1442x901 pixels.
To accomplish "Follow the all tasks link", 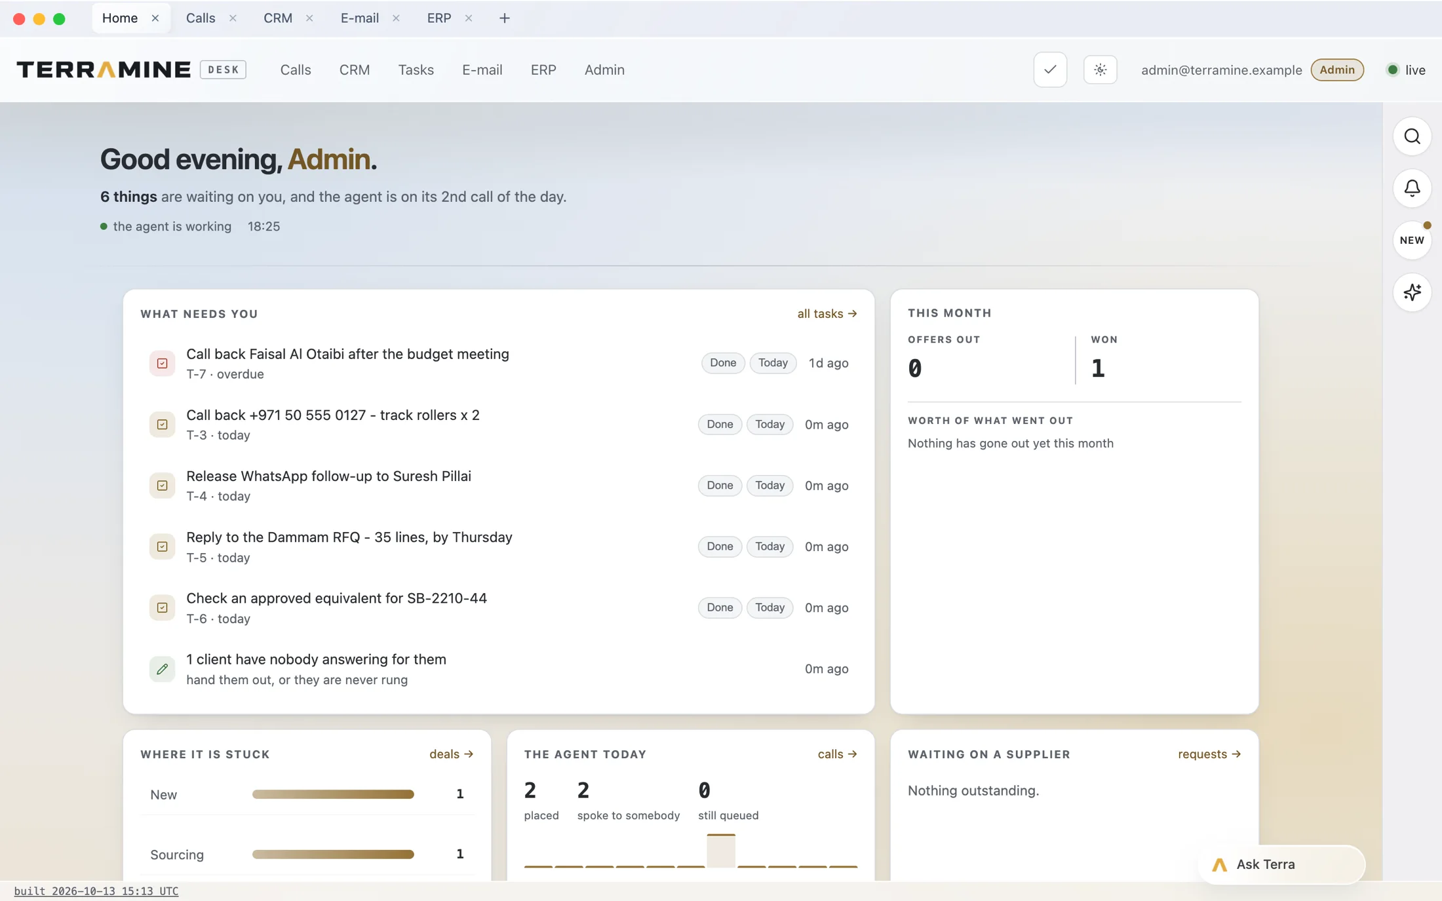I will tap(827, 314).
